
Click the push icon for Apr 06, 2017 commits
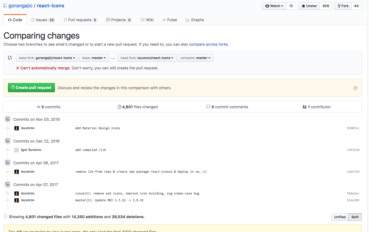click(x=8, y=163)
